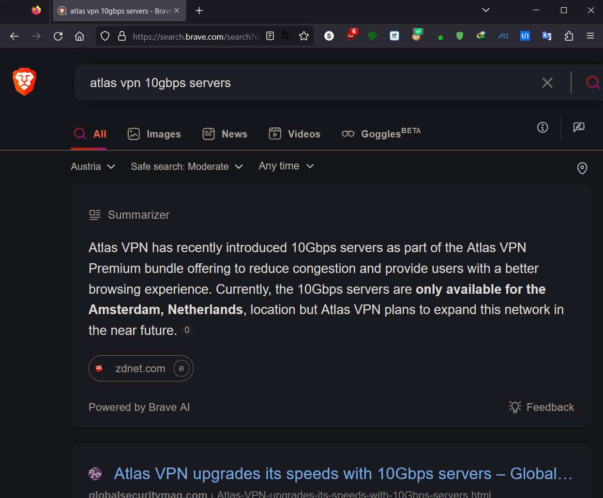Image resolution: width=603 pixels, height=498 pixels.
Task: Open the white circle S extension
Action: pos(329,36)
